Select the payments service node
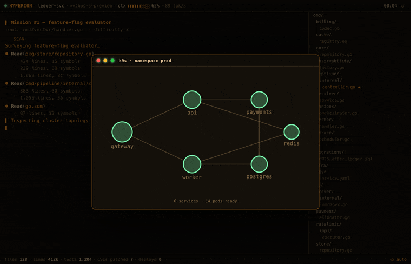The image size is (411, 264). 259,100
